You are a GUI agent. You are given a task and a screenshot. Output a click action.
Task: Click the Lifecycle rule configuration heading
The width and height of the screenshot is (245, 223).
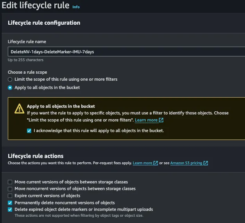tap(44, 23)
